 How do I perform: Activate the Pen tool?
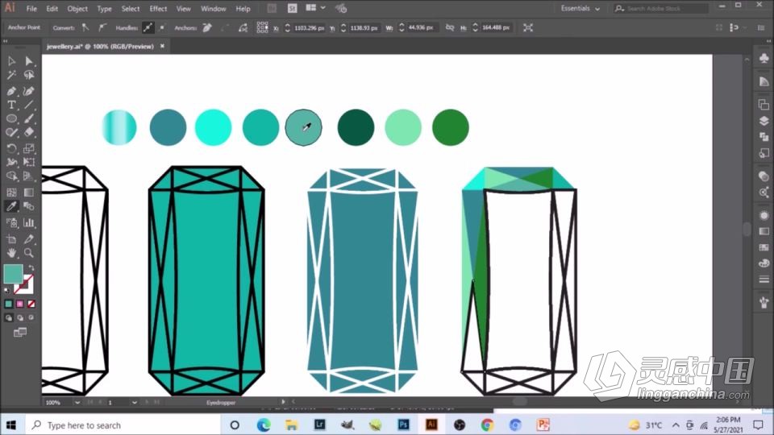[x=11, y=91]
